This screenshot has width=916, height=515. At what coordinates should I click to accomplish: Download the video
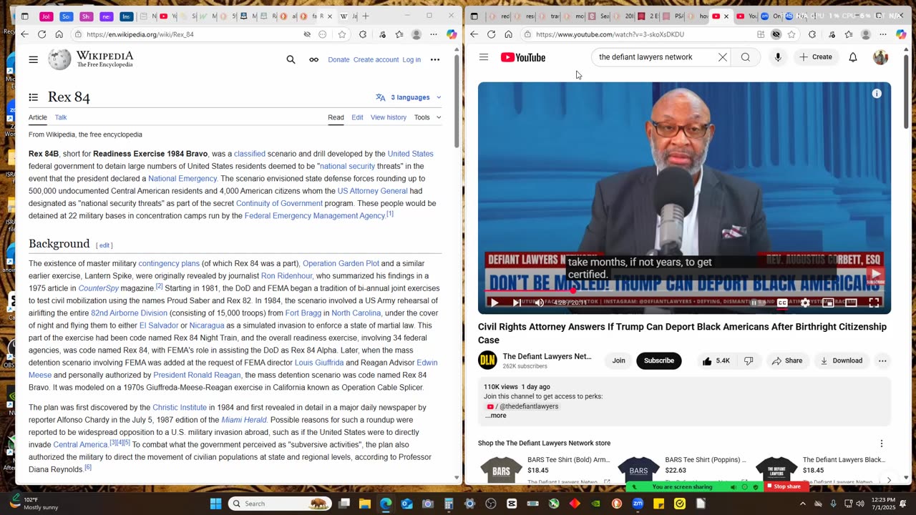tap(842, 361)
